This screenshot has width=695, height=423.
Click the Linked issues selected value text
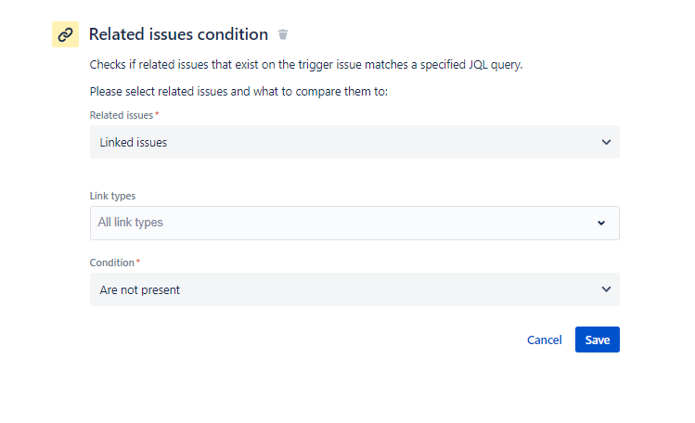(134, 142)
